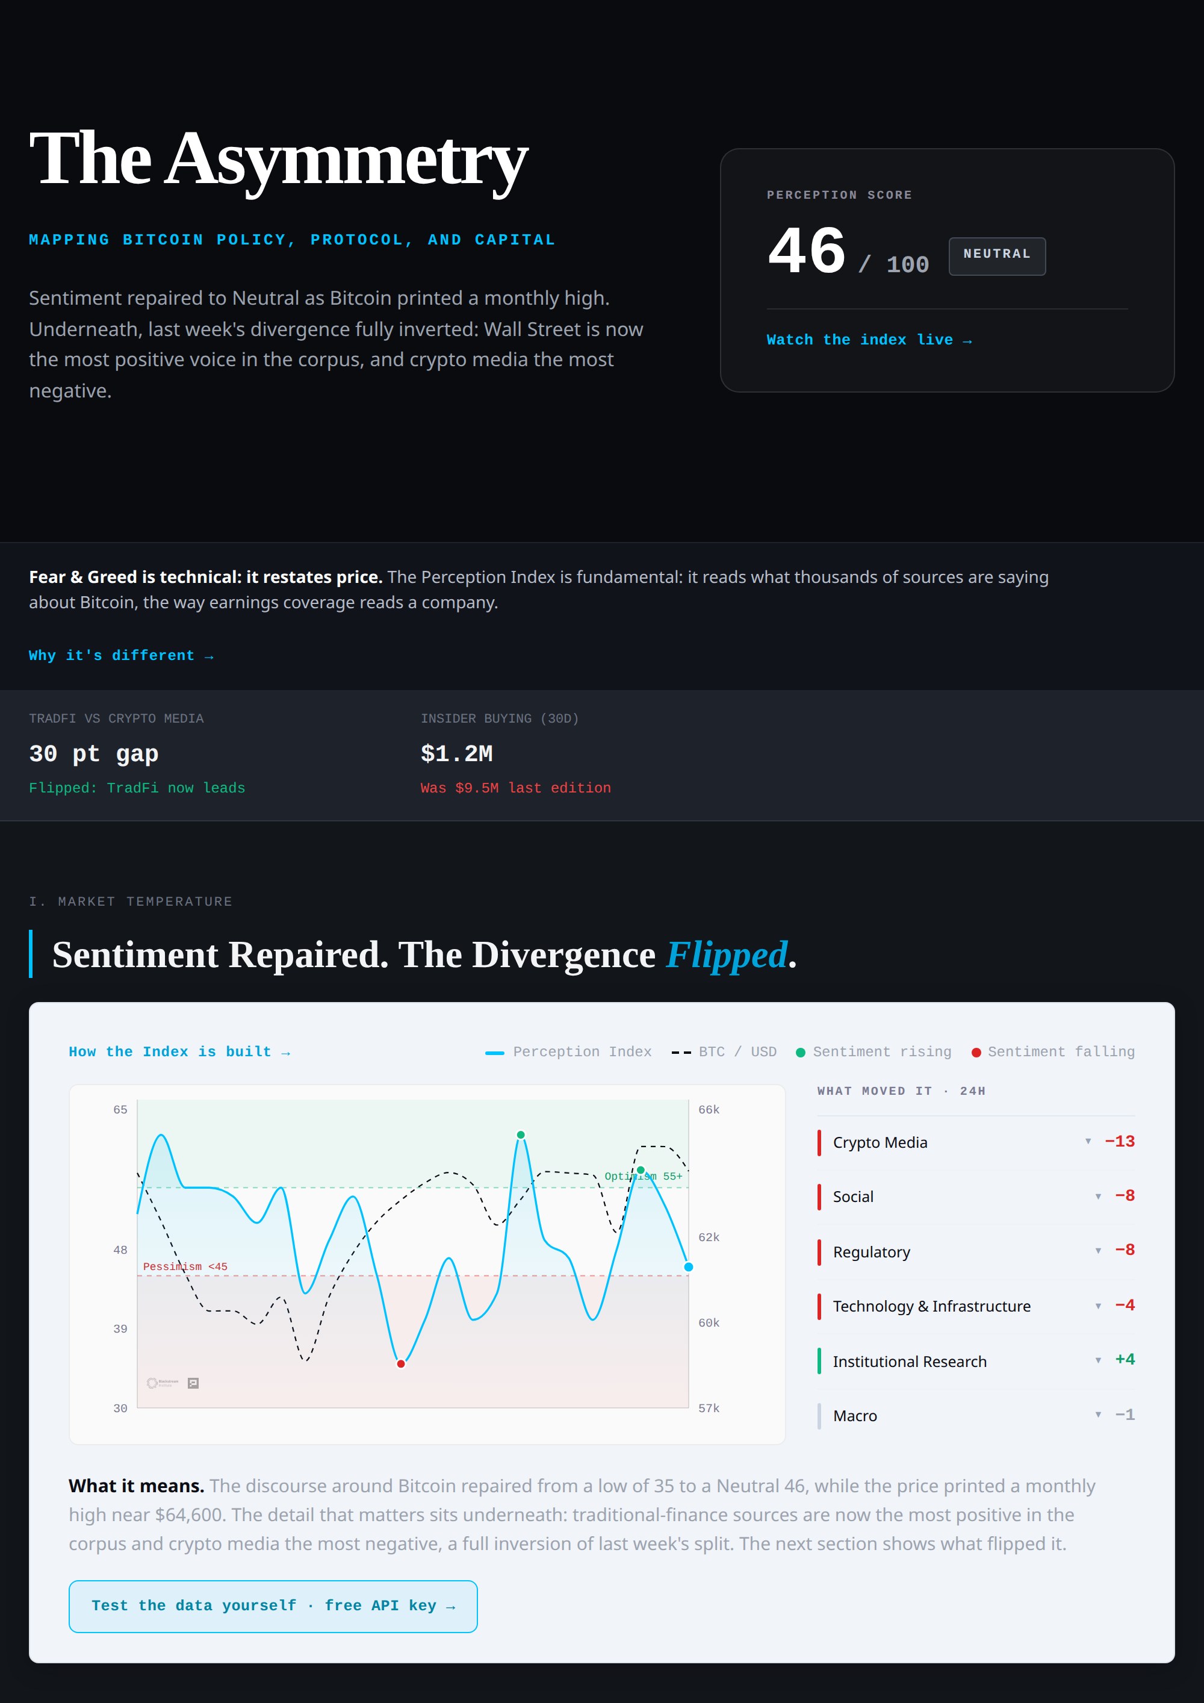Expand the Institutional Research row arrow

click(x=1098, y=1360)
